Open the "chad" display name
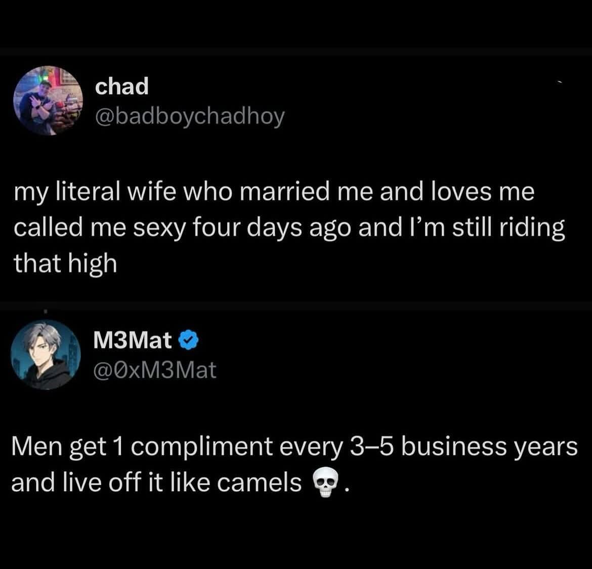The height and width of the screenshot is (569, 592). click(x=122, y=87)
